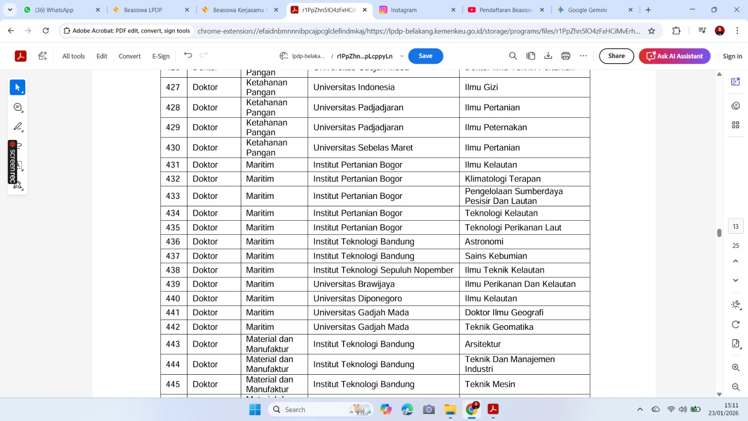Viewport: 748px width, 421px height.
Task: Open the All tools menu
Action: pos(73,56)
